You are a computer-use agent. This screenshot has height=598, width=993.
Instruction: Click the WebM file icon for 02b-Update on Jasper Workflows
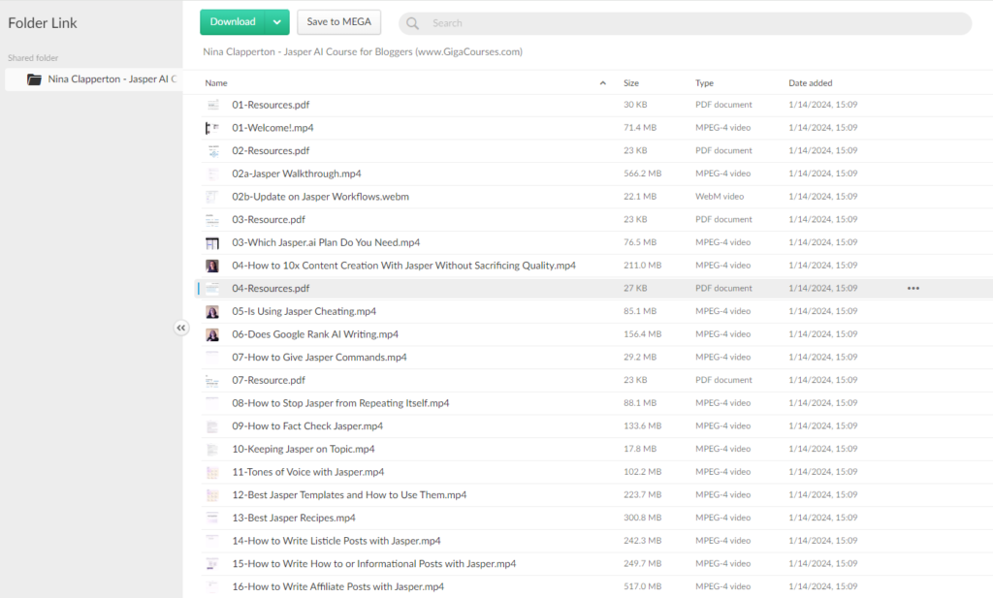click(x=212, y=196)
